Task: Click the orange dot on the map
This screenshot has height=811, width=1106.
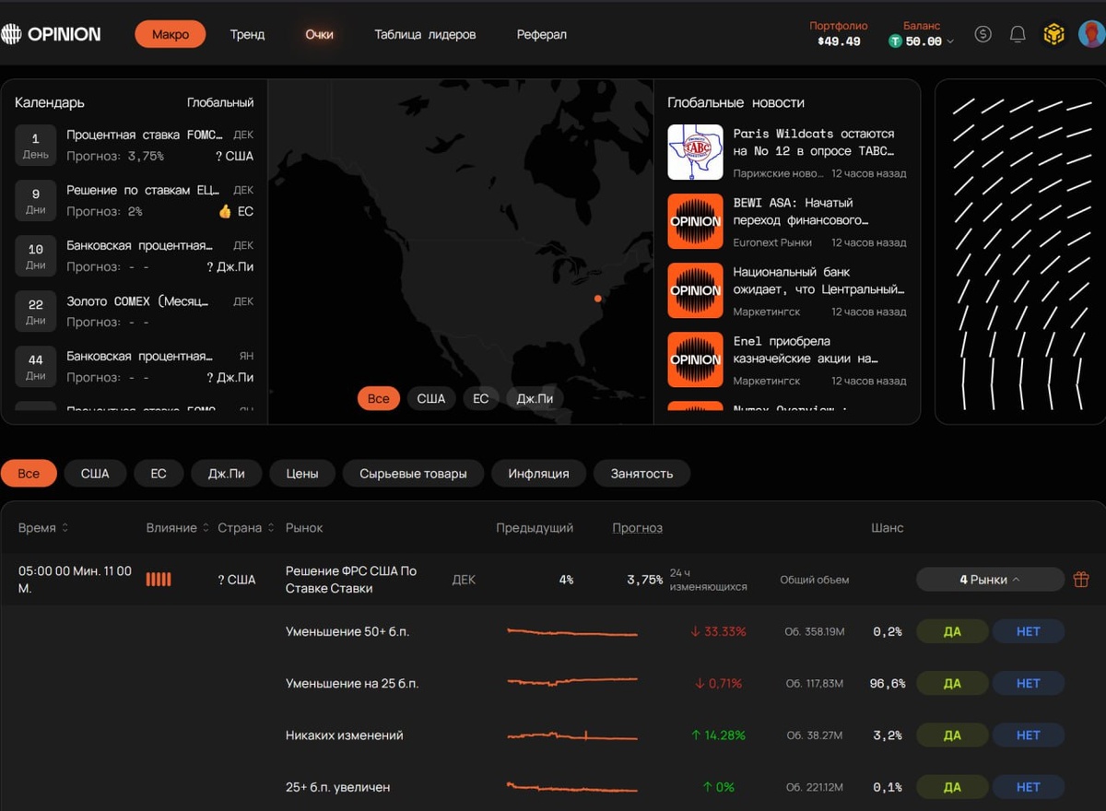Action: [x=598, y=299]
